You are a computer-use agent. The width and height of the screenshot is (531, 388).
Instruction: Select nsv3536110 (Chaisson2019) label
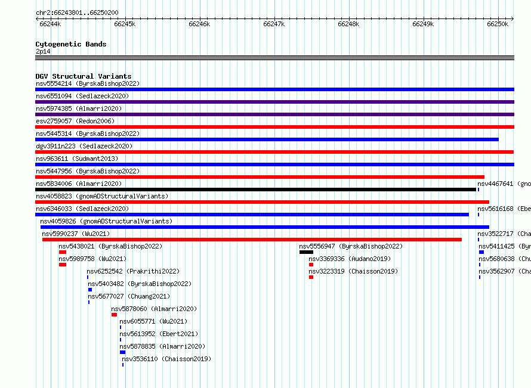point(166,359)
